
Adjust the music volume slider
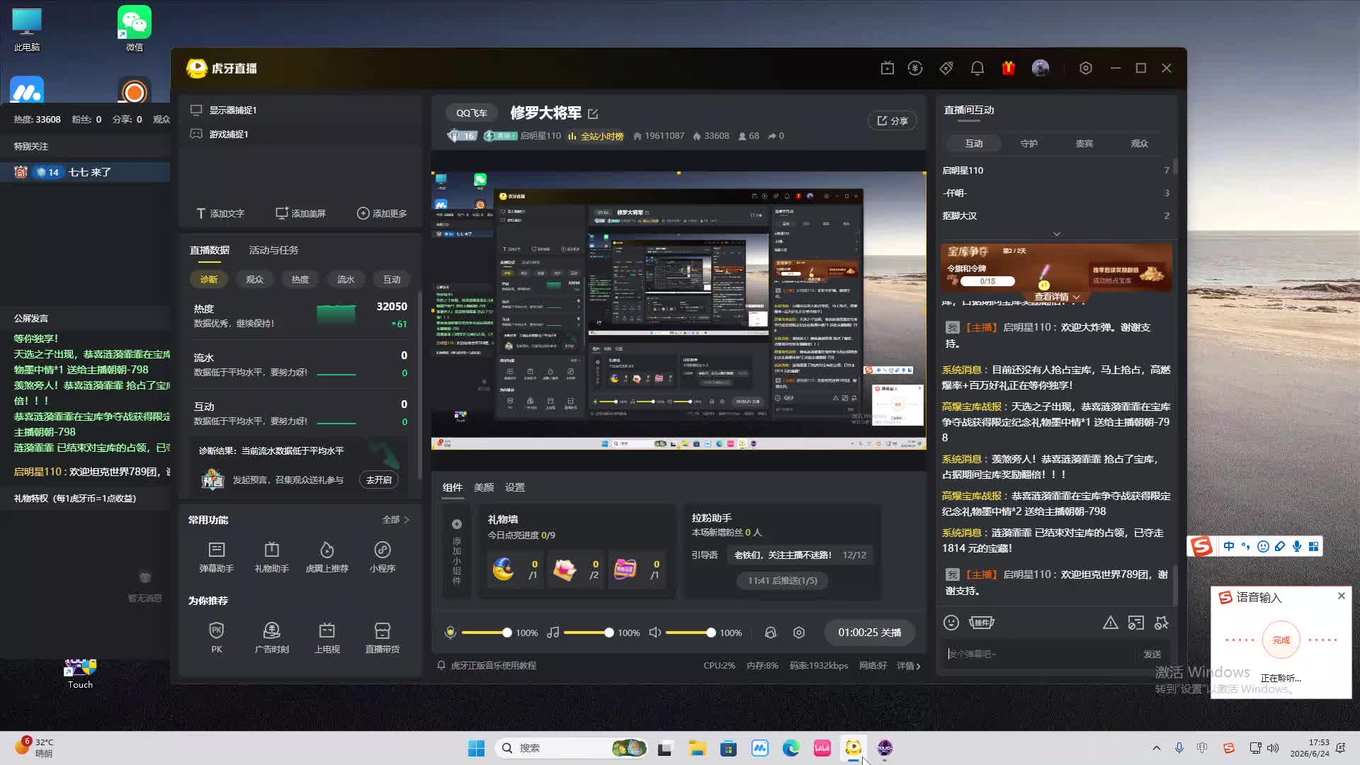[x=588, y=633]
